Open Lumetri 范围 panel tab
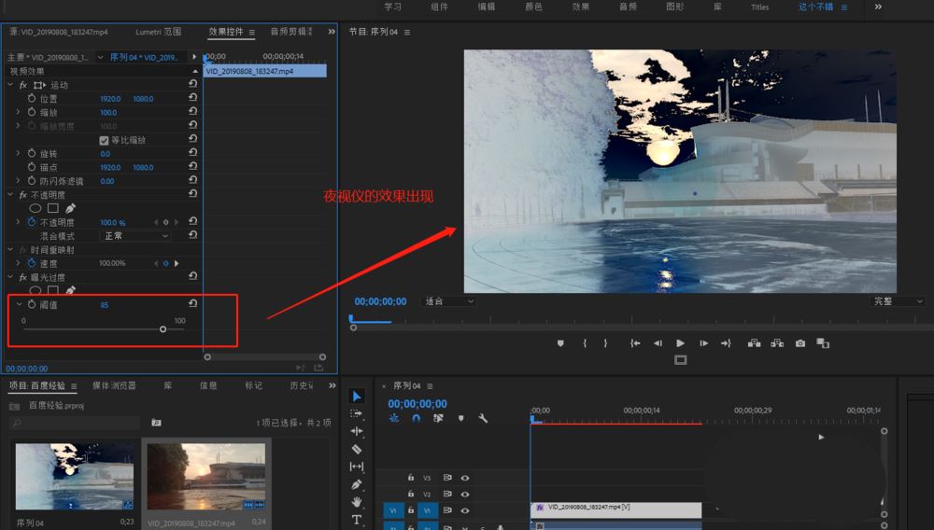Viewport: 934px width, 530px height. (159, 32)
